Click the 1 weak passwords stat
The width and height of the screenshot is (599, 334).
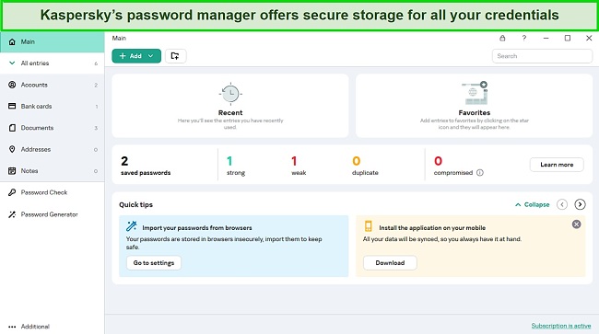tap(299, 166)
